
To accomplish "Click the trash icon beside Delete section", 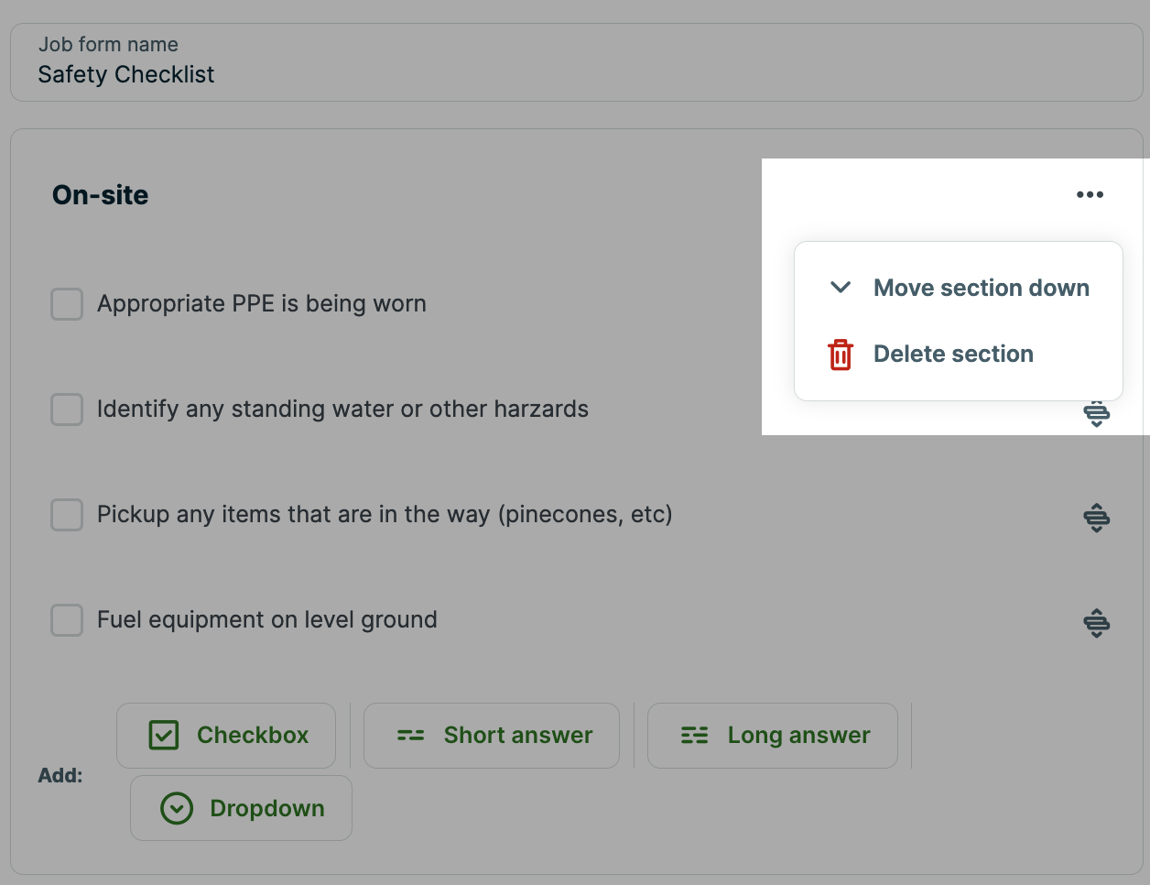I will 840,354.
